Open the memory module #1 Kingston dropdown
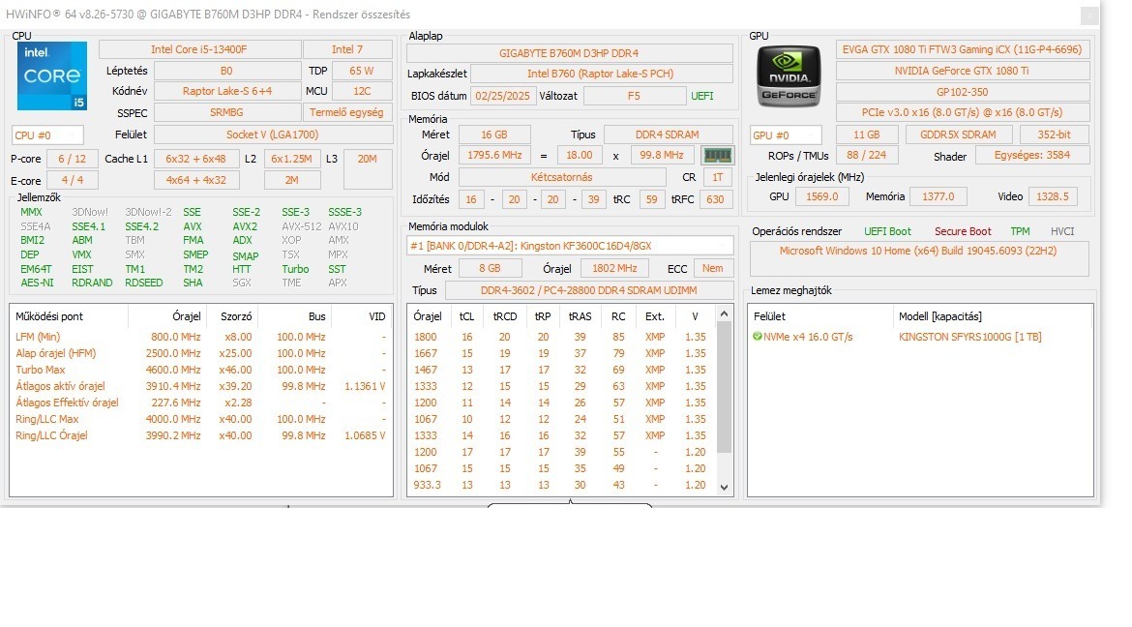The height and width of the screenshot is (627, 1132). (x=570, y=246)
